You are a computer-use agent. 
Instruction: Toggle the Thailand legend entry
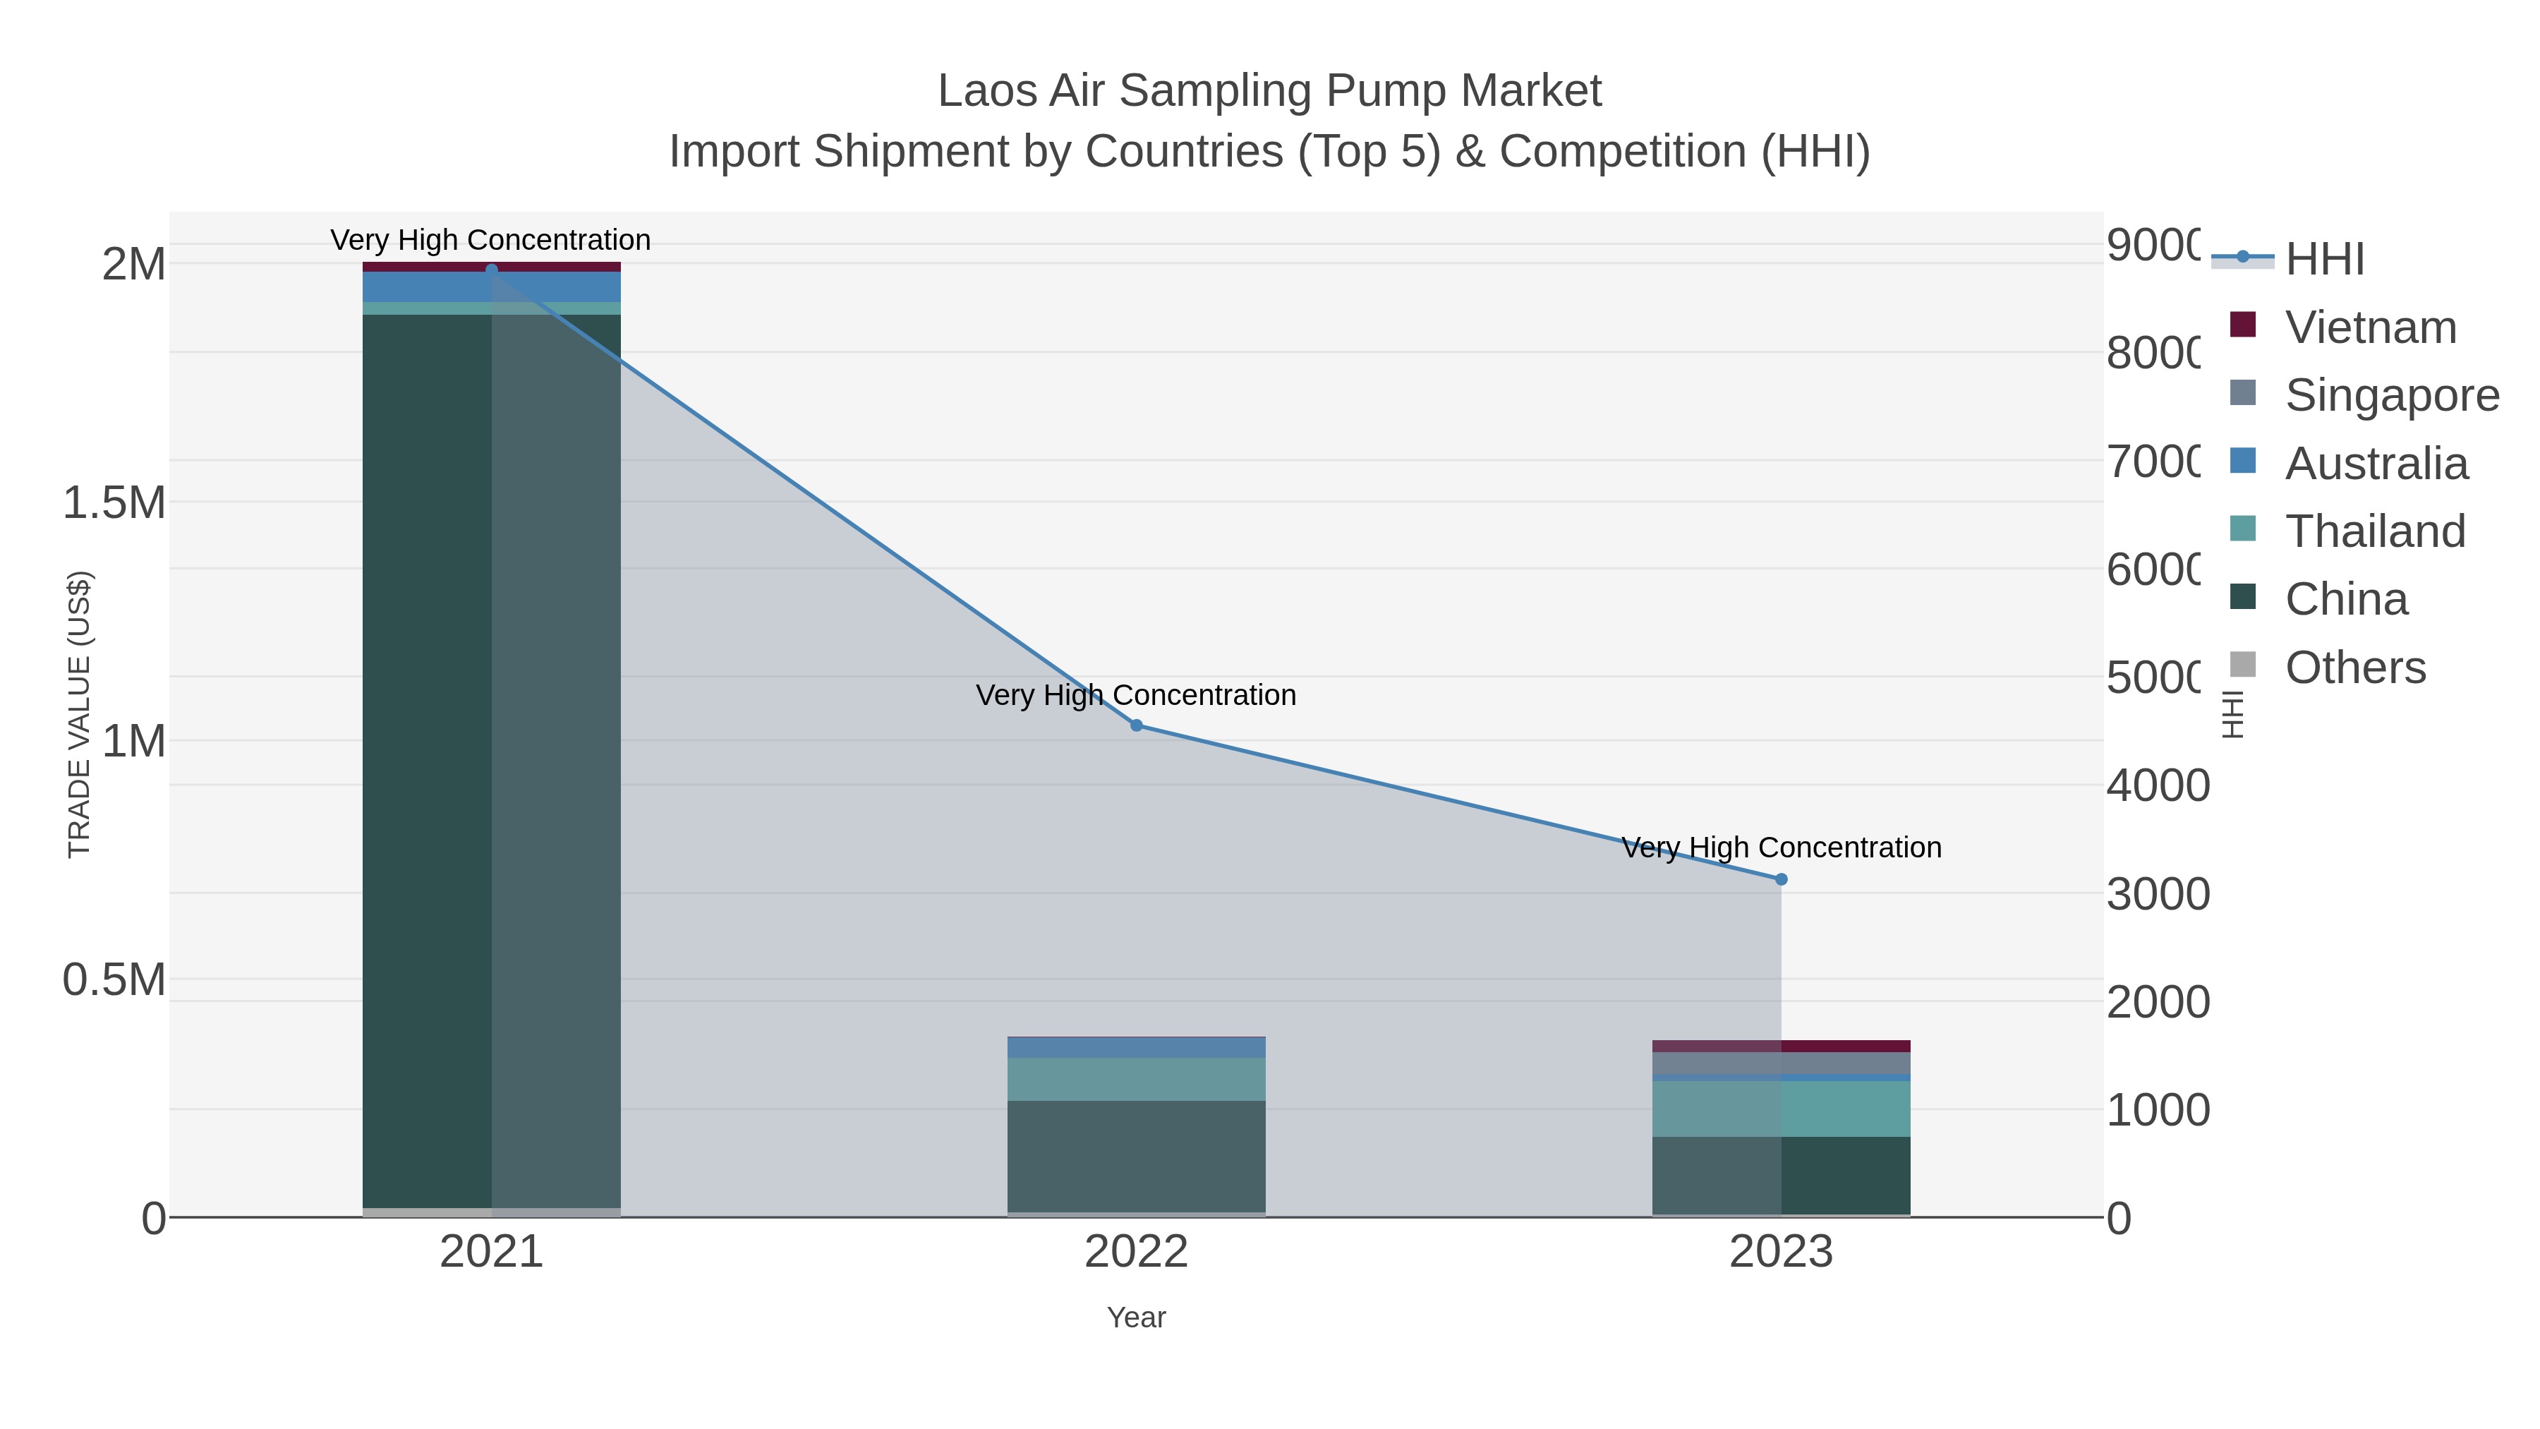(x=2347, y=531)
